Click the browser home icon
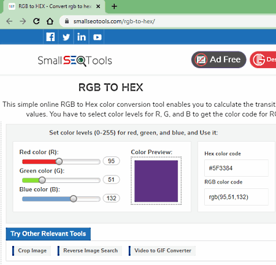This screenshot has width=276, height=265. coord(50,21)
